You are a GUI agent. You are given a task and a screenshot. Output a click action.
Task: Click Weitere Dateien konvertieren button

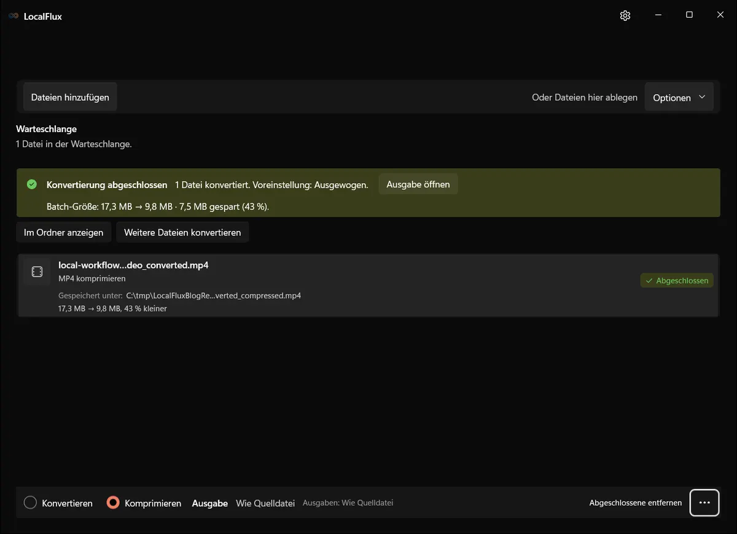tap(182, 232)
